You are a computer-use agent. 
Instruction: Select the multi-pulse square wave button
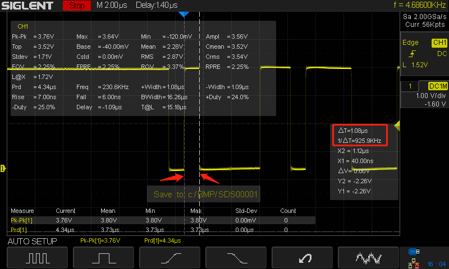point(37,258)
